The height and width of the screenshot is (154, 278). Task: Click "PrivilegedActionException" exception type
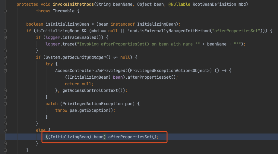(93, 104)
